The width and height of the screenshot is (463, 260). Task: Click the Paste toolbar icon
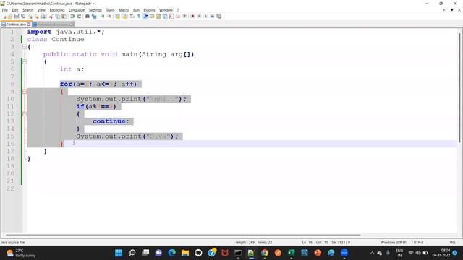64,17
